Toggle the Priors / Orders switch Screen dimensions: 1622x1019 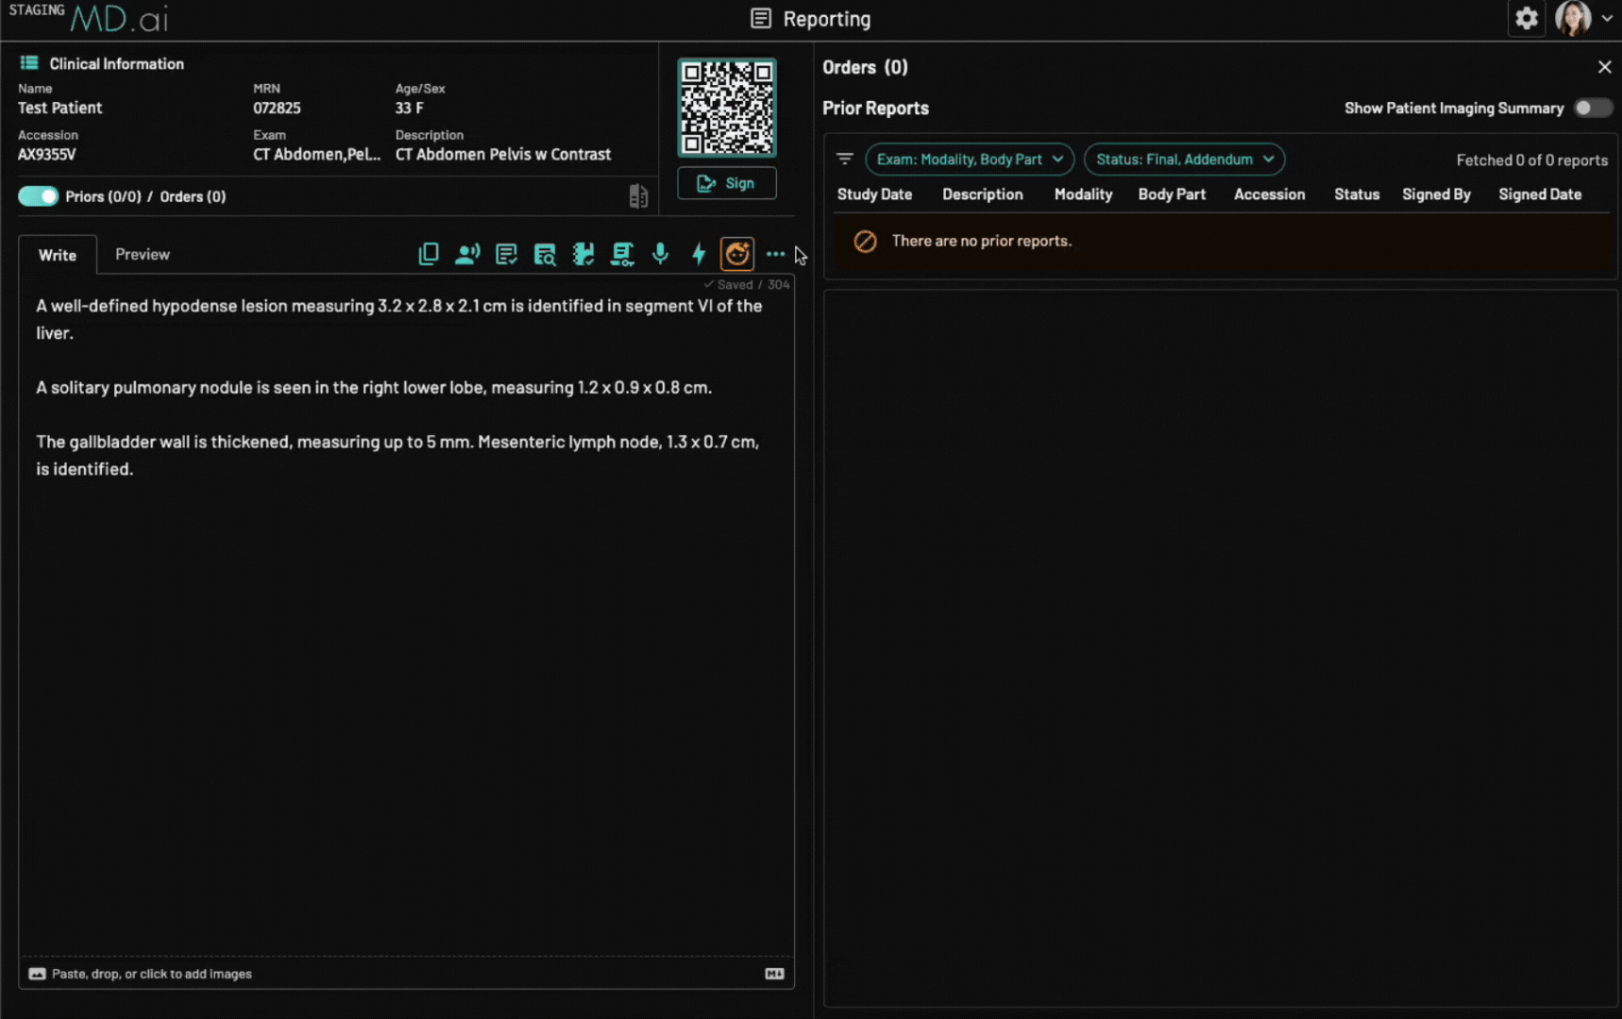click(39, 196)
